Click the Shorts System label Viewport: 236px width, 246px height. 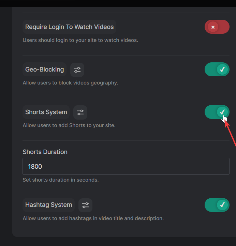coord(46,112)
